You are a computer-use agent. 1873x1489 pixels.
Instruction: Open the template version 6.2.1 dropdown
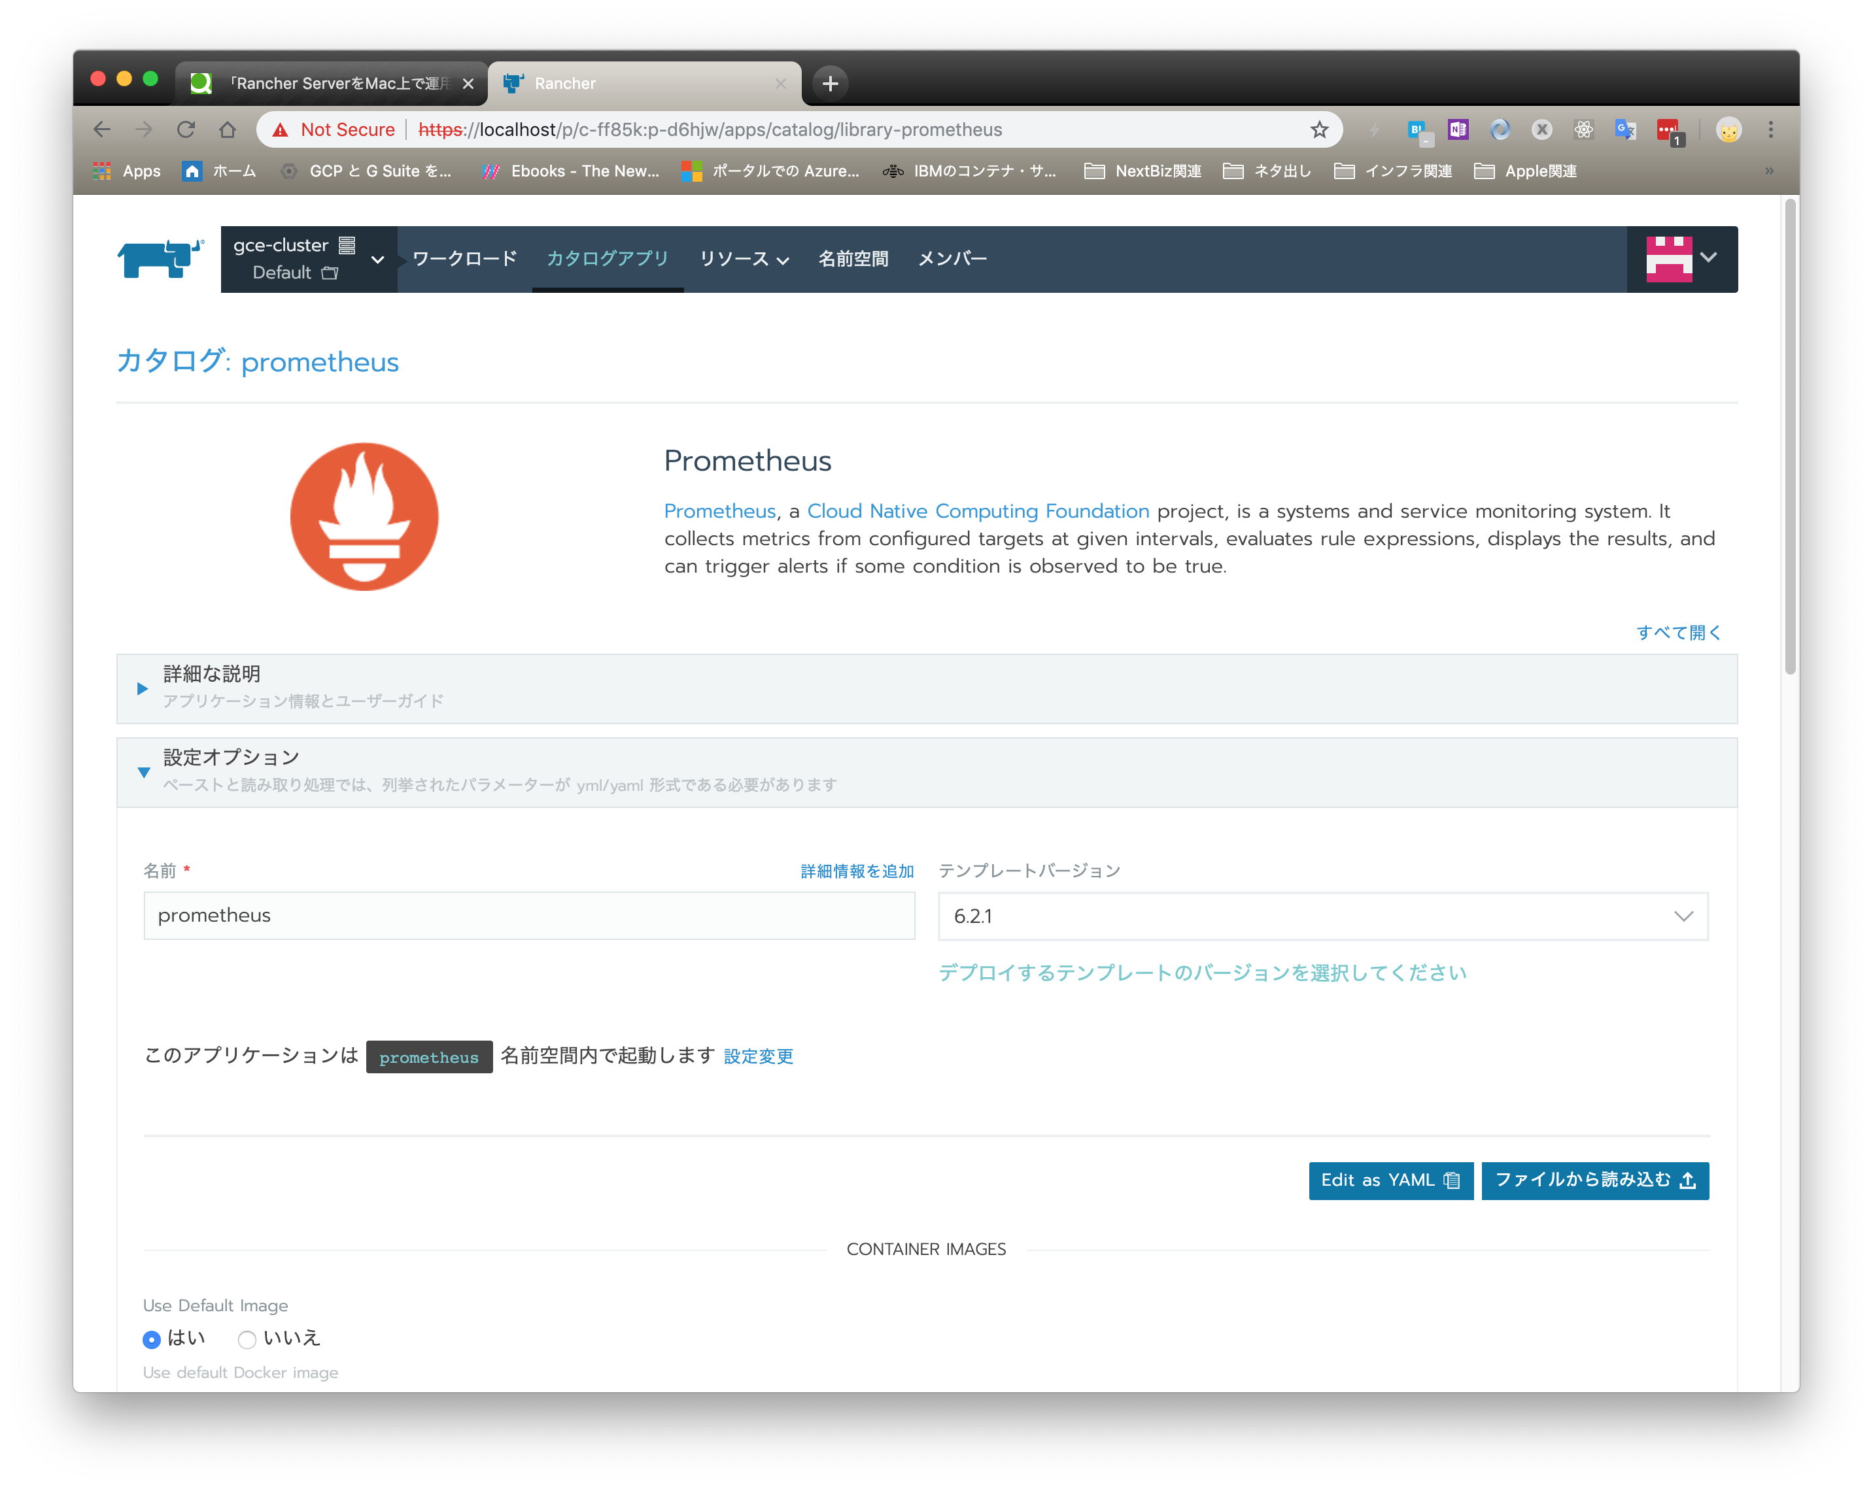click(1322, 916)
